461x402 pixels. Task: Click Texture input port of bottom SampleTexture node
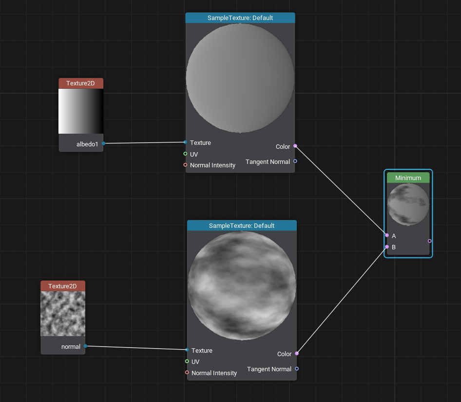click(187, 350)
